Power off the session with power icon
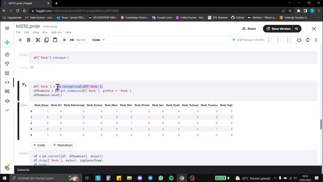The width and height of the screenshot is (323, 182). click(299, 40)
